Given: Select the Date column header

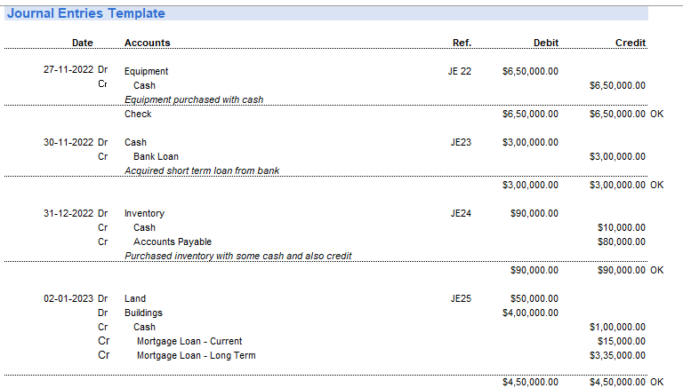Looking at the screenshot, I should [x=82, y=43].
